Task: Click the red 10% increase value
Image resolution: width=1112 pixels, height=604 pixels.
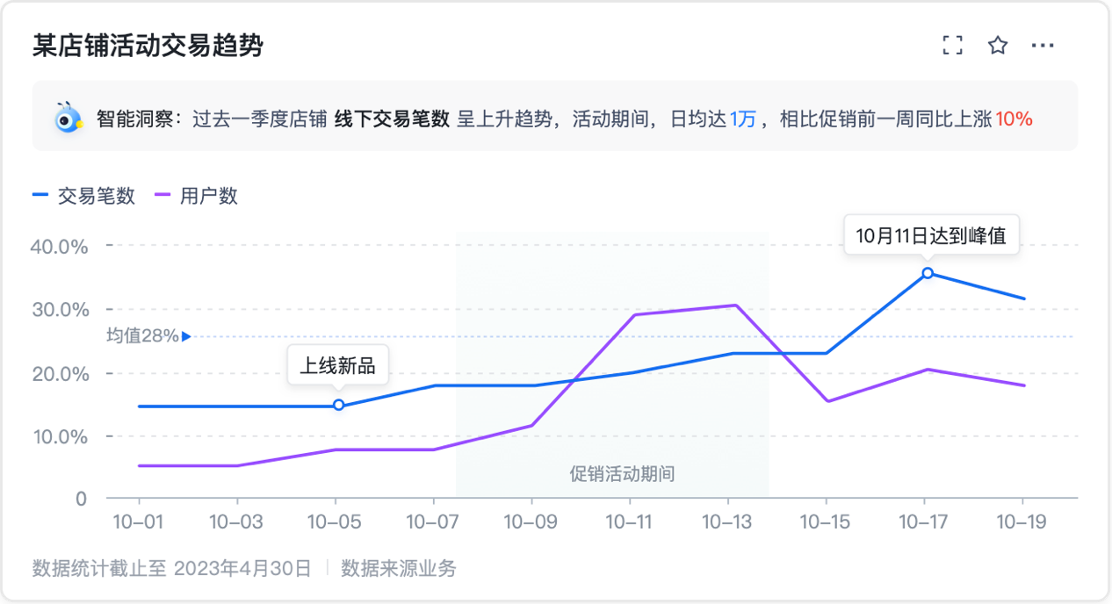Action: [x=1014, y=119]
